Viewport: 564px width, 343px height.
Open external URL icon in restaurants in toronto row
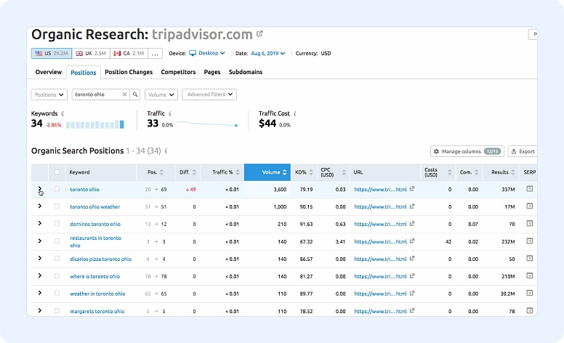click(x=412, y=241)
